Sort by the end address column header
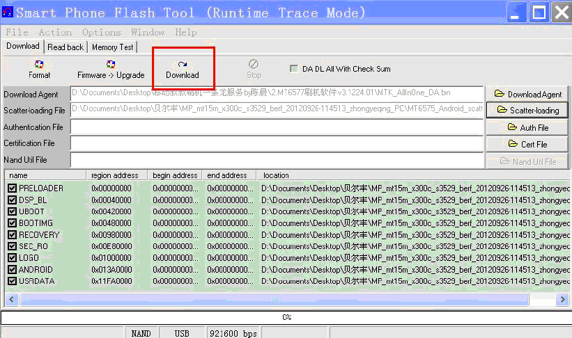572x338 pixels. [229, 175]
